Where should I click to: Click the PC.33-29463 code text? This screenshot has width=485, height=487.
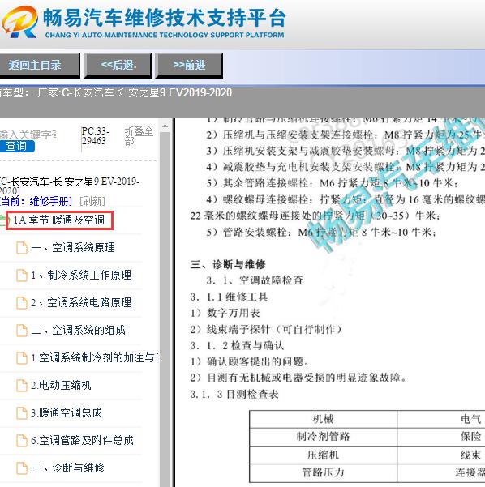pos(96,136)
